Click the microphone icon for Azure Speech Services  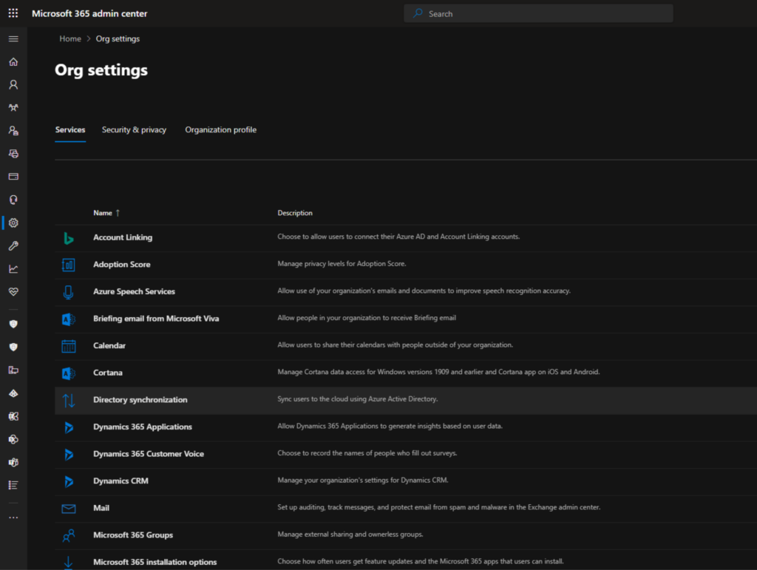(x=69, y=292)
